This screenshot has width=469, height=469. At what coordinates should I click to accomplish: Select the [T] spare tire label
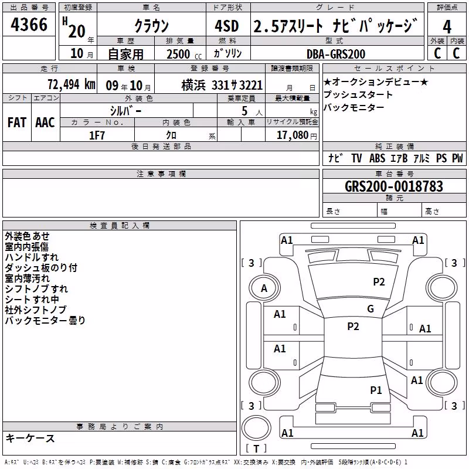coord(256,448)
